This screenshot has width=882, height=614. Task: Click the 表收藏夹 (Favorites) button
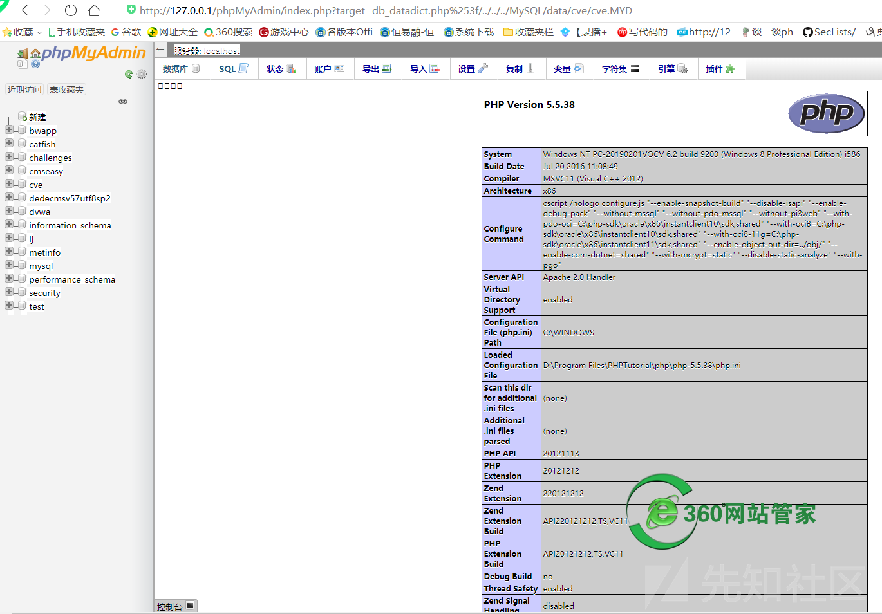[67, 89]
